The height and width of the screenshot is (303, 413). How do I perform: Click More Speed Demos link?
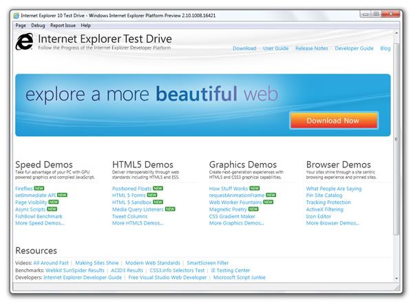click(39, 223)
